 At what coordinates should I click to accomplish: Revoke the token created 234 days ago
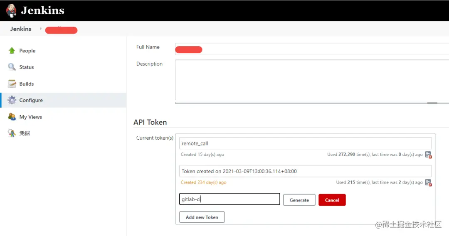click(x=428, y=182)
